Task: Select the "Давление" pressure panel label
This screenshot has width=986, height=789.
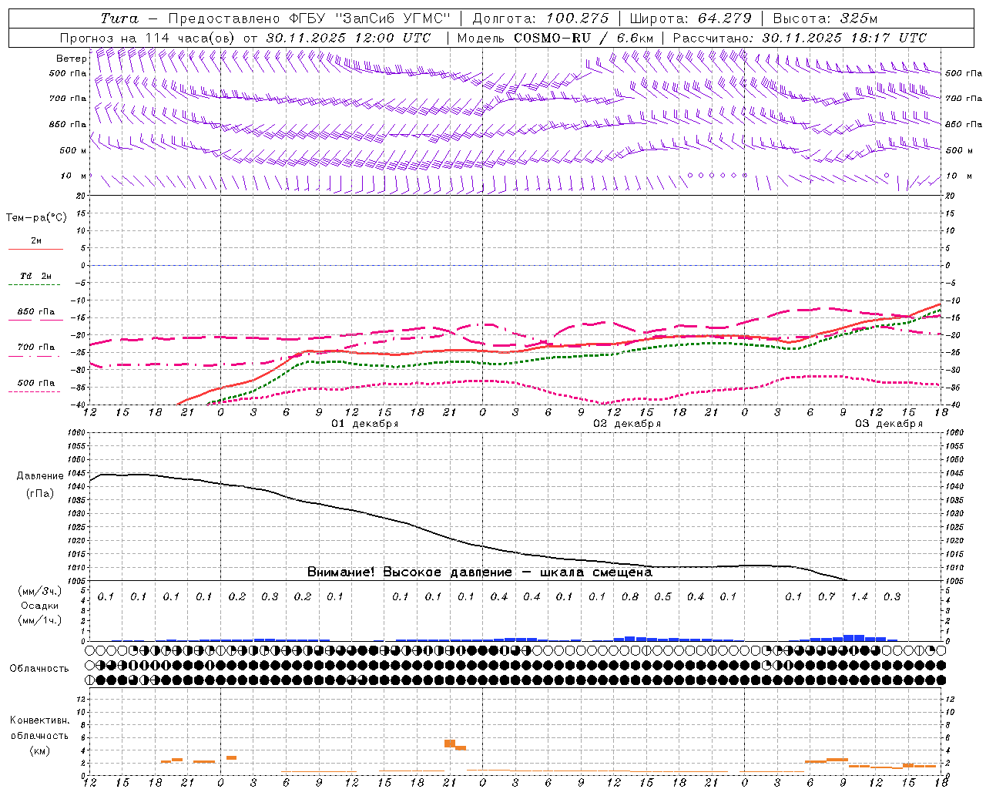Action: tap(39, 476)
